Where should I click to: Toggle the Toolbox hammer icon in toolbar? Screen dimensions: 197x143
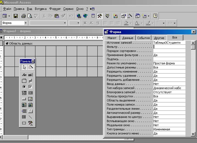click(x=100, y=16)
